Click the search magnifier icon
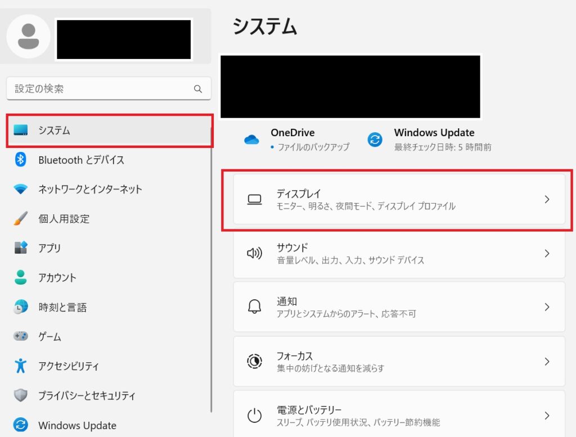The height and width of the screenshot is (437, 576). click(x=198, y=89)
